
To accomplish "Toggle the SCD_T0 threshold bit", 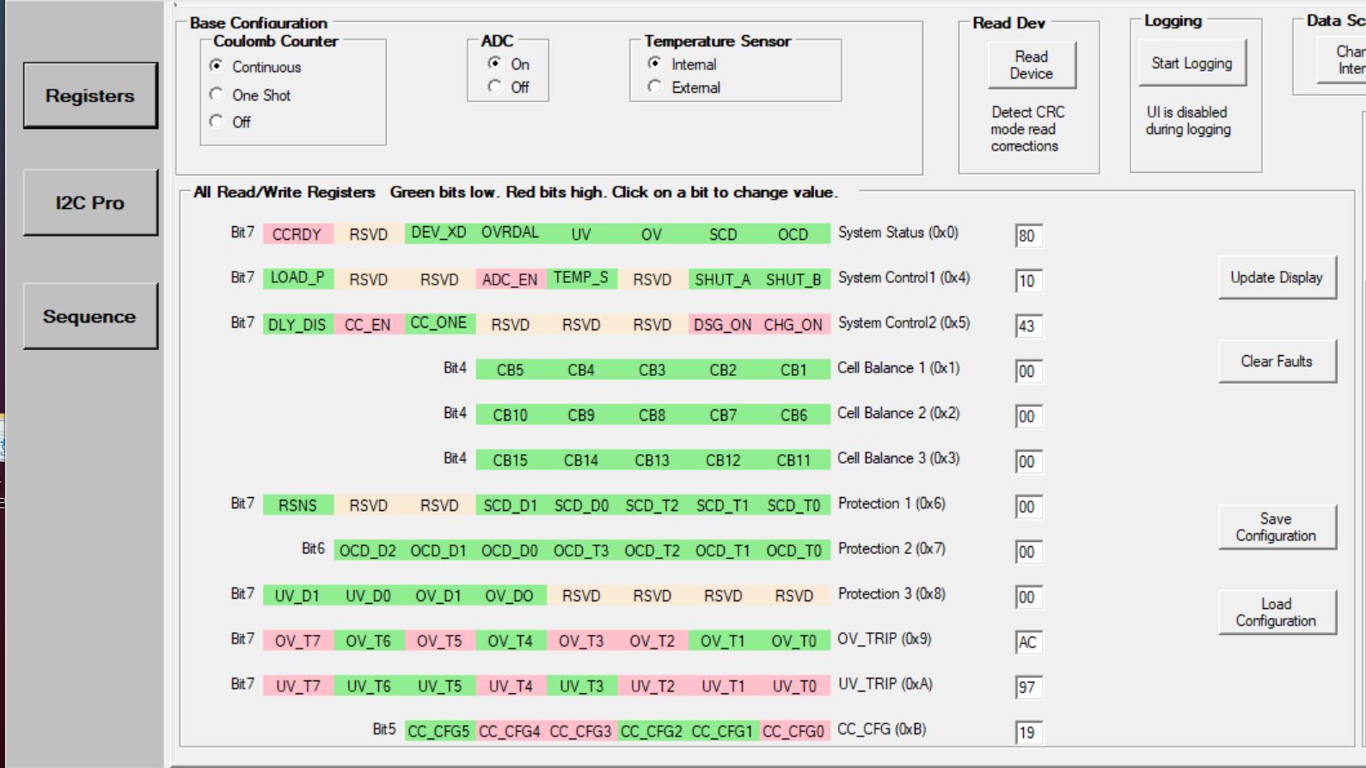I will point(793,506).
